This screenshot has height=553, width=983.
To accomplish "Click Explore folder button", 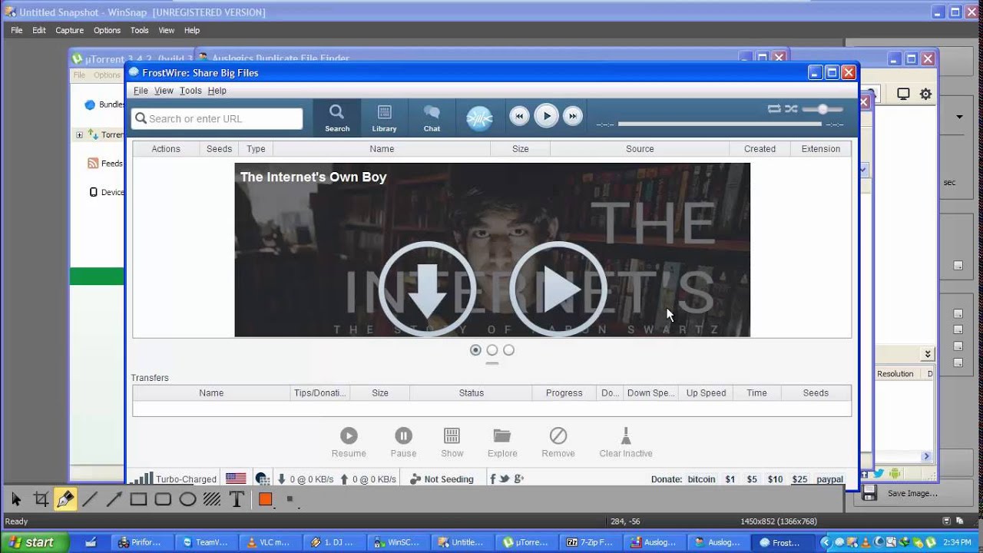I will point(502,443).
